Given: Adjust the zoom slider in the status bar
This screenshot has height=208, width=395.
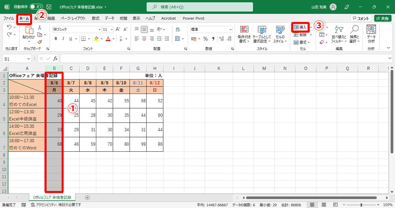Looking at the screenshot, I should [x=361, y=204].
